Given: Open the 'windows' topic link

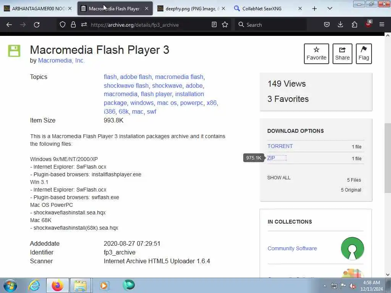Looking at the screenshot, I should point(142,103).
